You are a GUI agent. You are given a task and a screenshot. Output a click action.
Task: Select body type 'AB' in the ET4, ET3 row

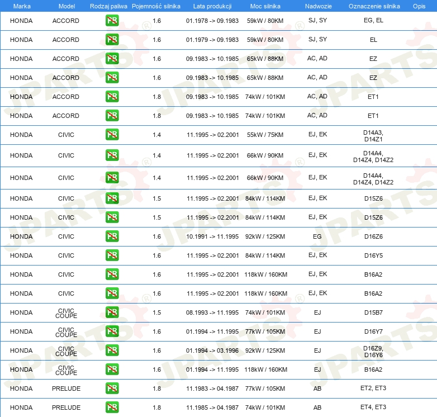point(317,407)
